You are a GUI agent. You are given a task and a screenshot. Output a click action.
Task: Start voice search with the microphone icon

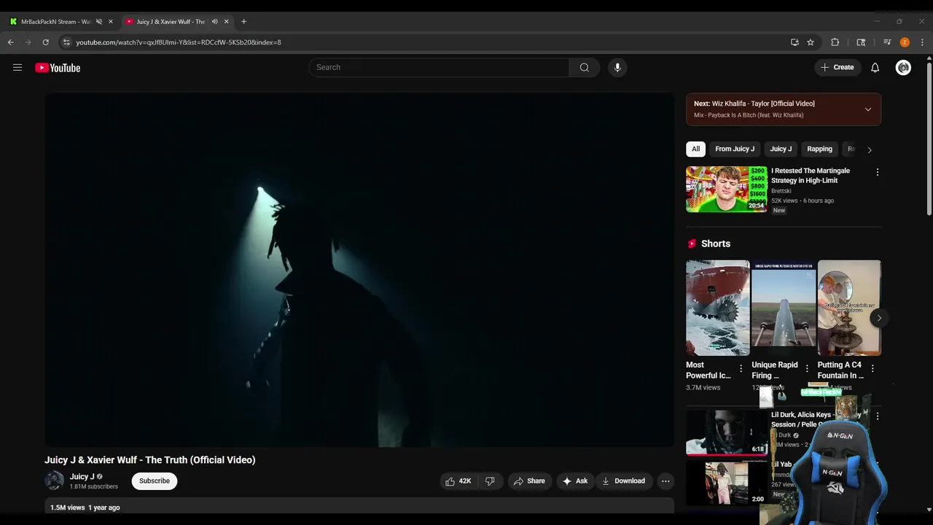(617, 67)
